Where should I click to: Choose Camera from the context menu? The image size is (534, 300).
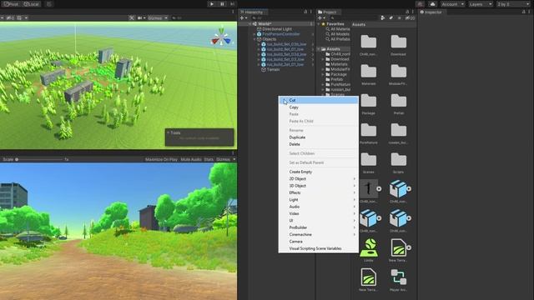tap(319, 242)
